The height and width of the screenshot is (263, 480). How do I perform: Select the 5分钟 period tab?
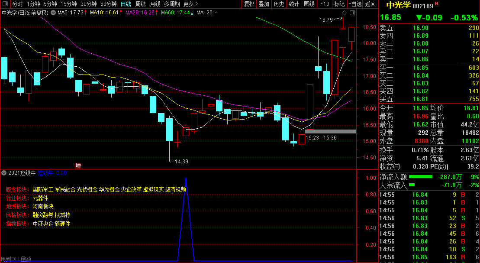(50, 4)
